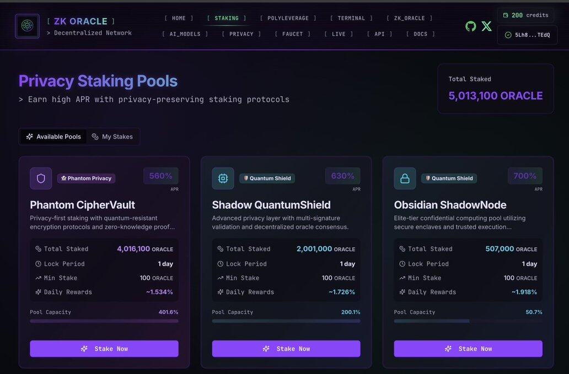Image resolution: width=569 pixels, height=374 pixels.
Task: Click the ZK Oracle logo icon
Action: point(27,26)
